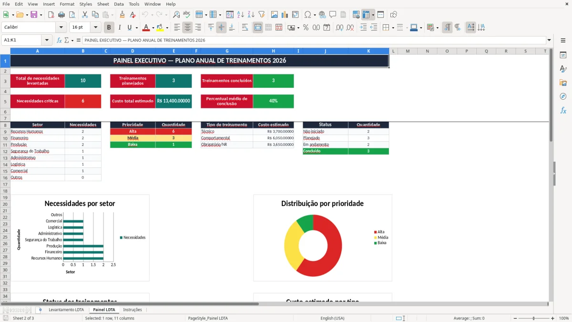The image size is (572, 322).
Task: Insert Comment speech bubble icon
Action: [x=333, y=15]
